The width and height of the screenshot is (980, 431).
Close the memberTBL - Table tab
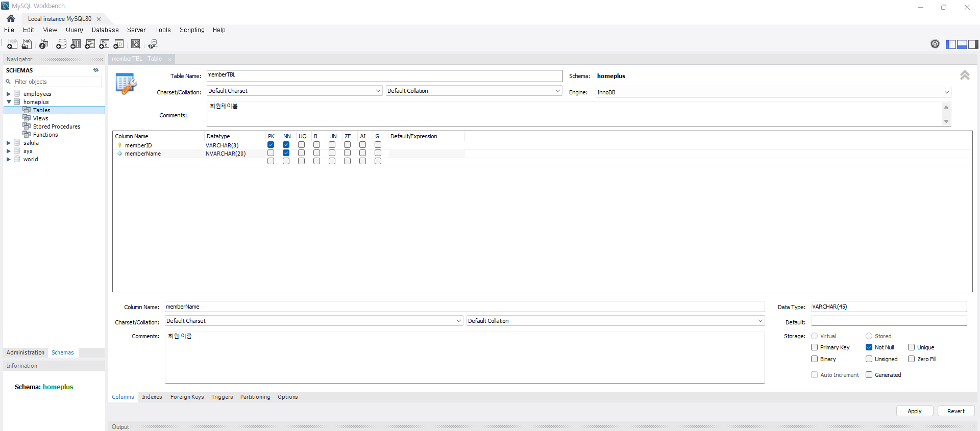[169, 59]
